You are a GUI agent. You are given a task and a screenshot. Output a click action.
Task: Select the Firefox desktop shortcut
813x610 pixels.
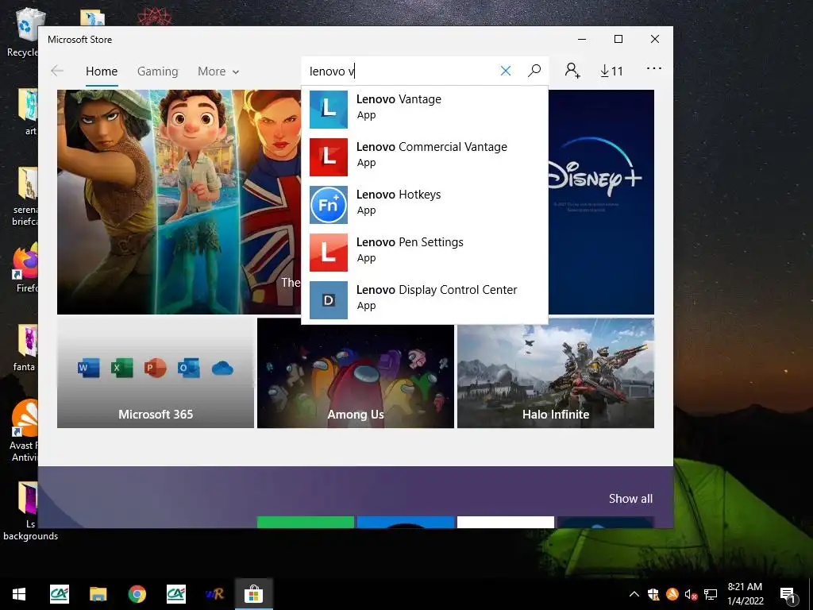click(25, 268)
